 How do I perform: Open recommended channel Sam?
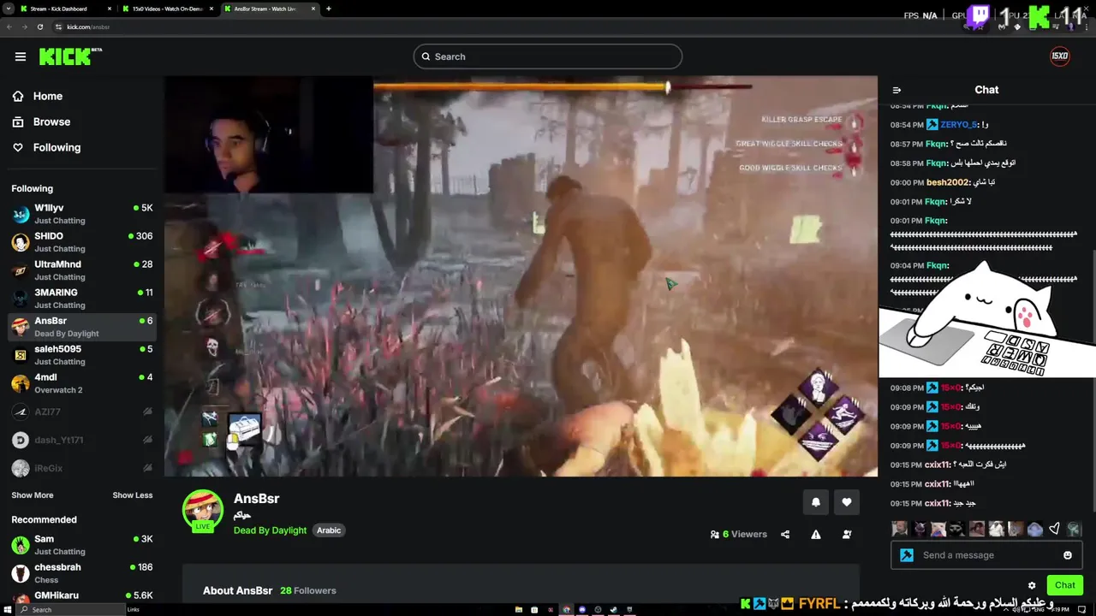pyautogui.click(x=82, y=545)
